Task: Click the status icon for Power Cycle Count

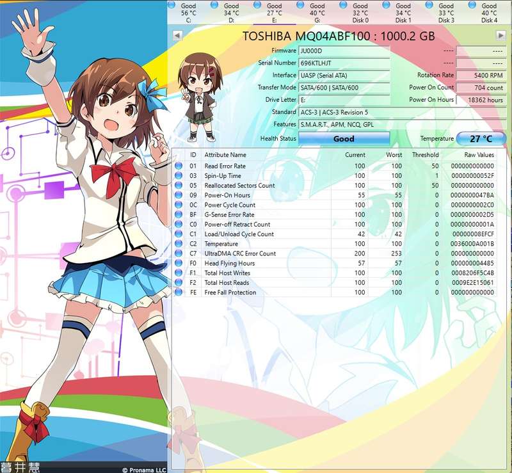Action: click(179, 205)
